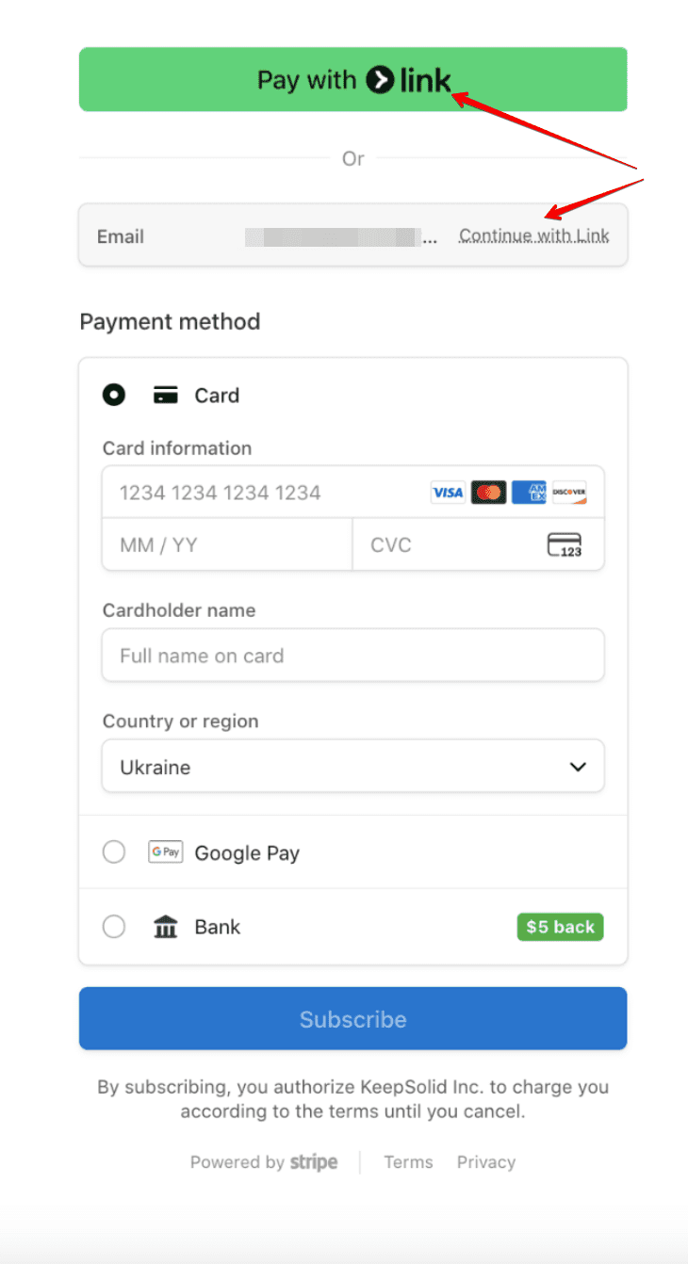Click the Visa card logo icon
The image size is (688, 1264).
(448, 492)
